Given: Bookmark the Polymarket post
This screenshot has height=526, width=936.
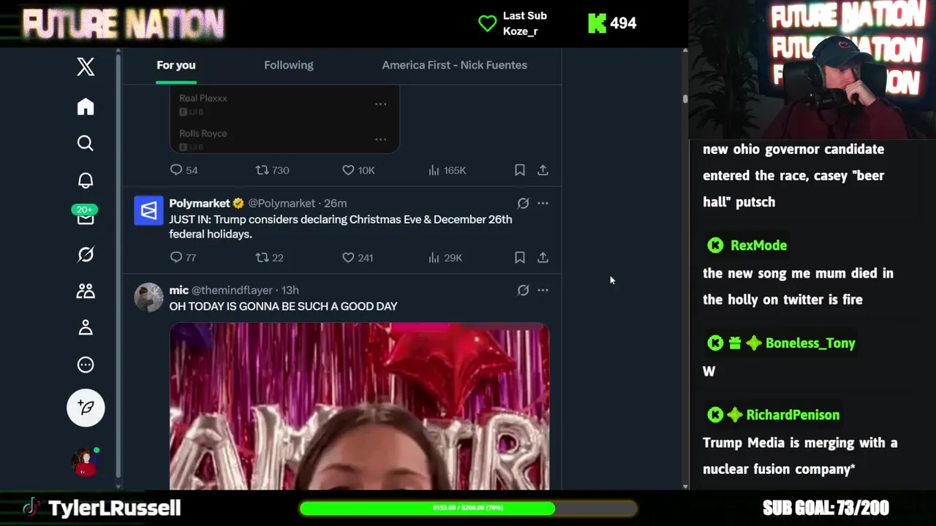Looking at the screenshot, I should point(519,257).
